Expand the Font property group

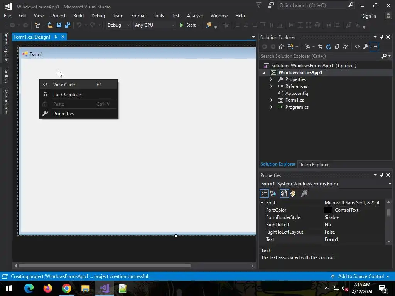(x=262, y=203)
